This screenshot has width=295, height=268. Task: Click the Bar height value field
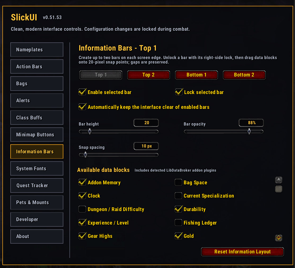click(146, 123)
